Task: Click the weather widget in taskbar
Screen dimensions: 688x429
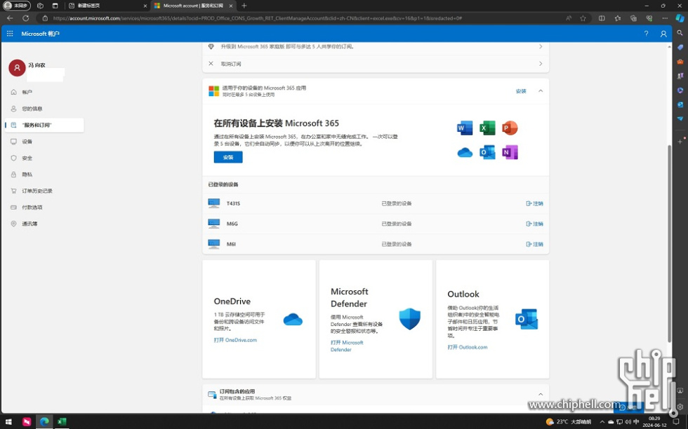Action: point(568,421)
